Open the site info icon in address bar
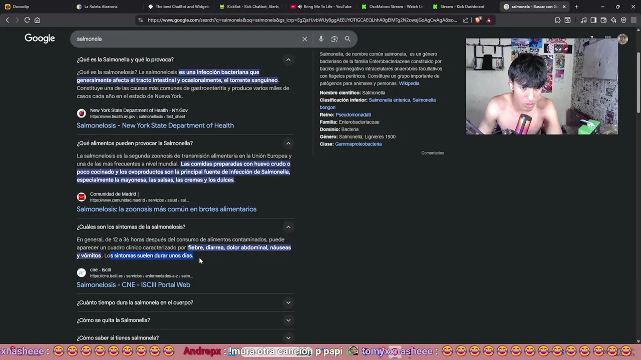This screenshot has width=641, height=360. pyautogui.click(x=140, y=20)
